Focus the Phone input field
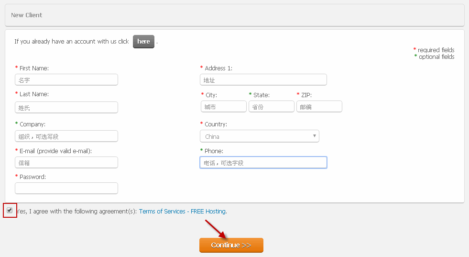469x257 pixels. click(x=263, y=163)
